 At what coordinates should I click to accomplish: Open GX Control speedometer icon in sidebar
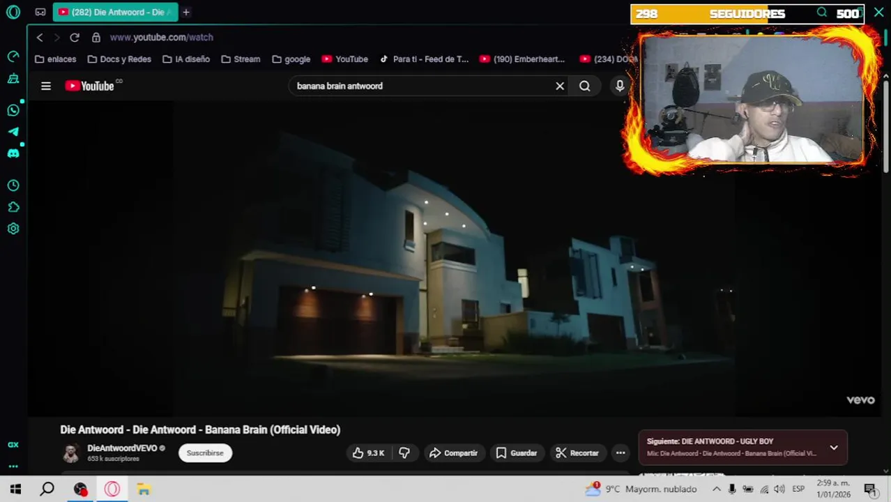tap(13, 56)
